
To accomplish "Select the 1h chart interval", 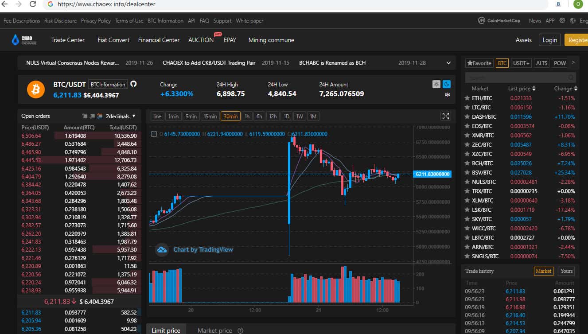I will 247,116.
